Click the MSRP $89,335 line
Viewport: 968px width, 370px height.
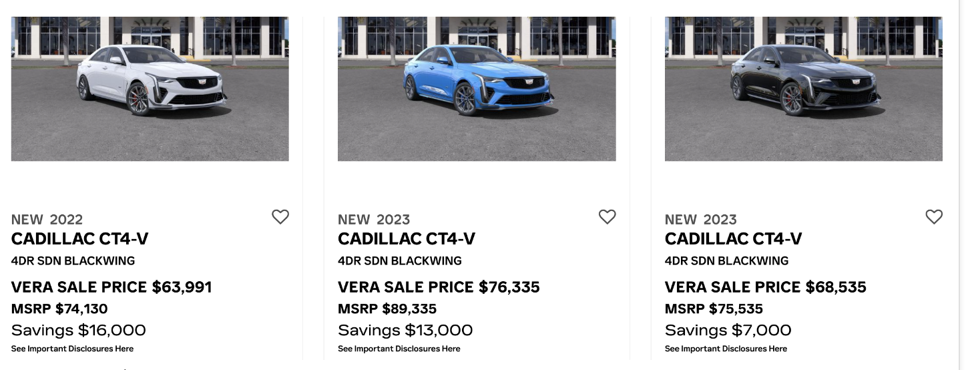(387, 309)
